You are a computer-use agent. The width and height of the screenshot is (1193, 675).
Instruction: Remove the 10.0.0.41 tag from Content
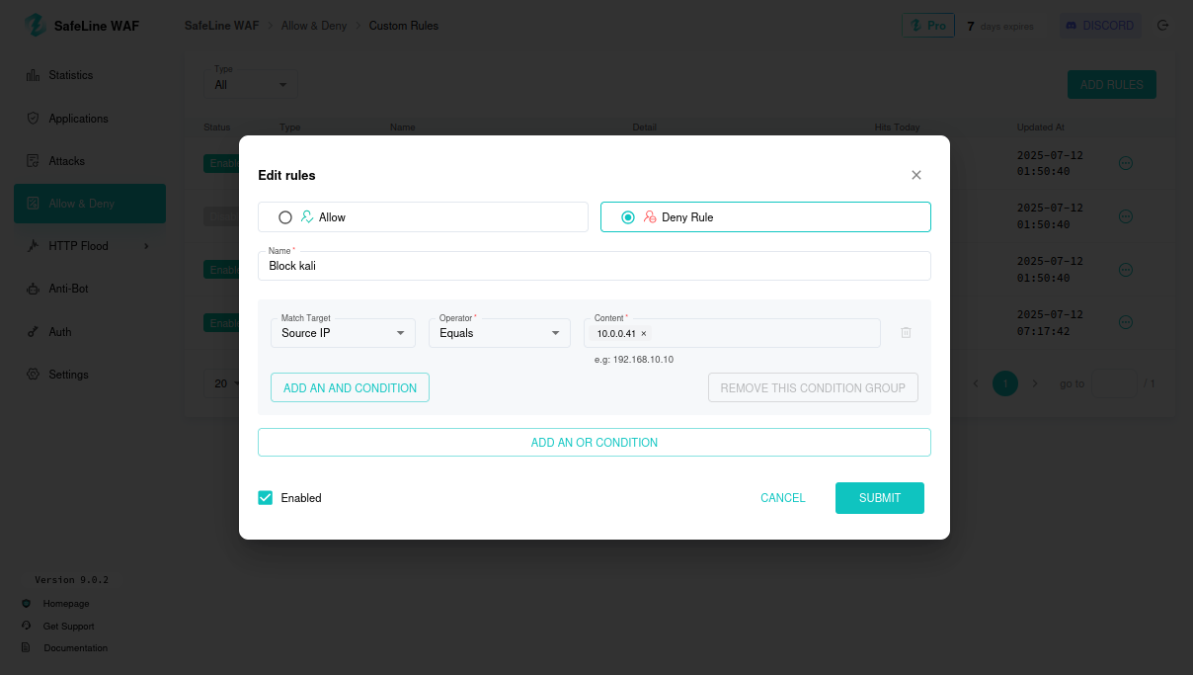click(644, 334)
